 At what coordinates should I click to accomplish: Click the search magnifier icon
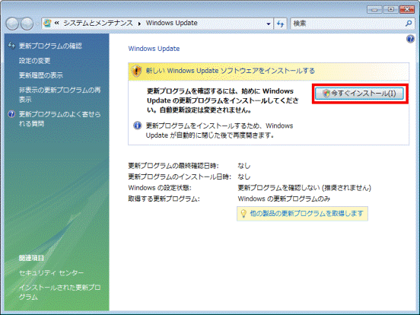coord(409,24)
